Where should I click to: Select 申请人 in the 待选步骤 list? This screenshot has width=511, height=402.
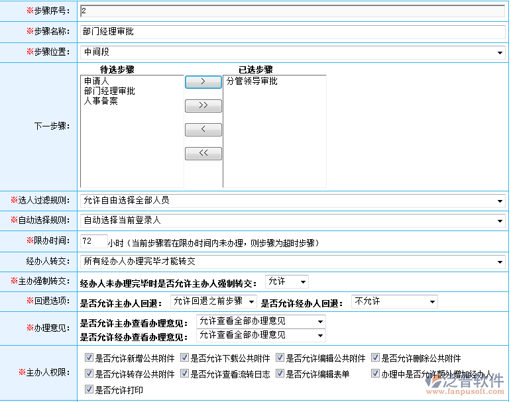(96, 81)
